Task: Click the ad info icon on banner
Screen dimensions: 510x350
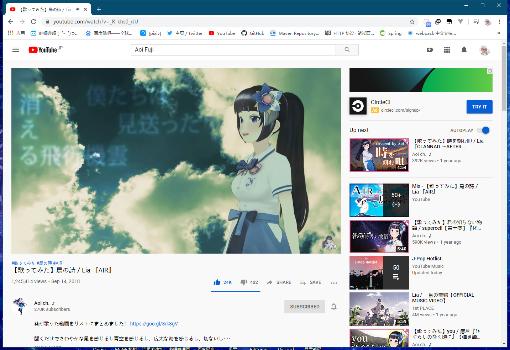Action: 490,71
